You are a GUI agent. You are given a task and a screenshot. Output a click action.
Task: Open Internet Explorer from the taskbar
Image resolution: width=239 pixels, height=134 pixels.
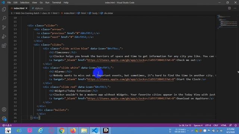[x=41, y=131]
